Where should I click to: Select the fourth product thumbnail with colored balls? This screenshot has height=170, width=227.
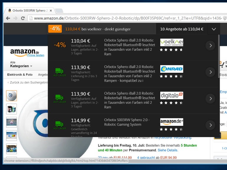point(11,136)
